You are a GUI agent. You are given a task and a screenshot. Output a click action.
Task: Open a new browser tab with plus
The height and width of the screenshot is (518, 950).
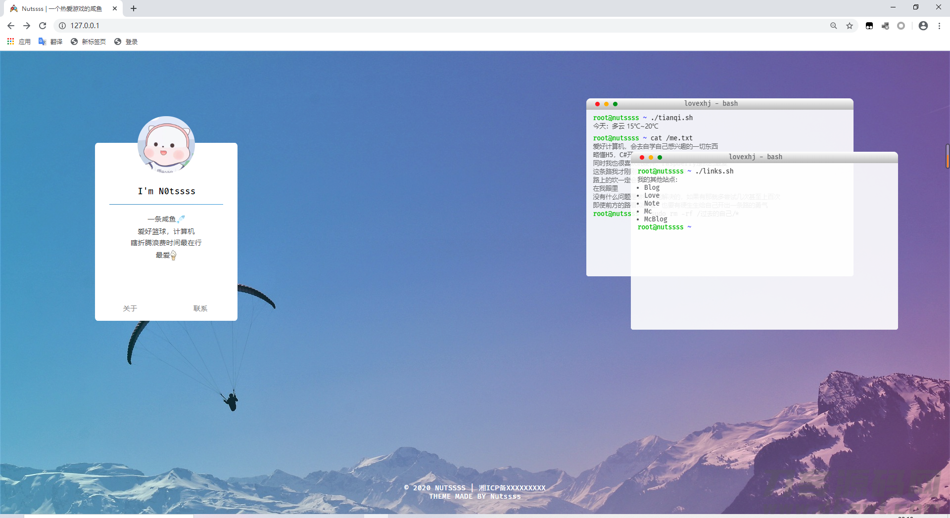tap(134, 8)
